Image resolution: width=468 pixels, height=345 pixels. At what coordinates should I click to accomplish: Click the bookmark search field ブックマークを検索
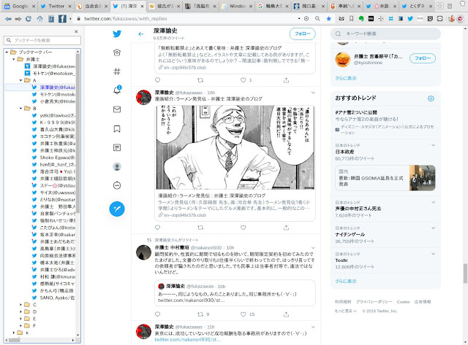click(42, 40)
